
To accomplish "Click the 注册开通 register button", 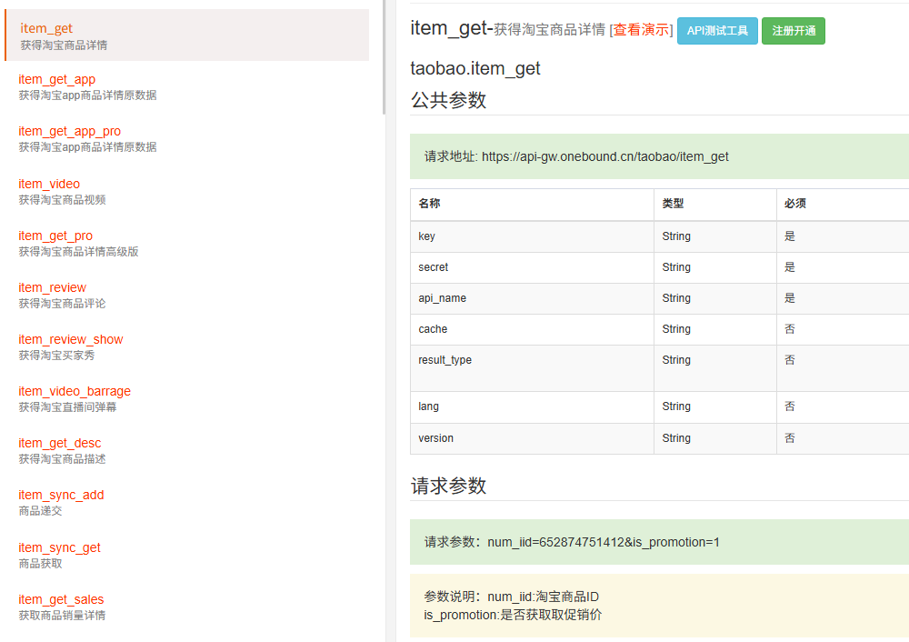I will (794, 31).
